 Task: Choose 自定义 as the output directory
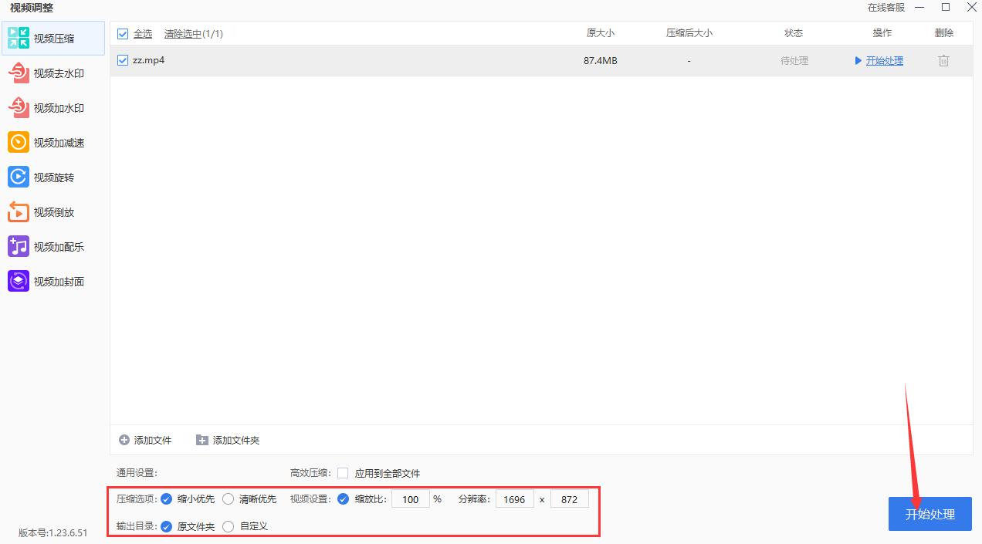point(229,525)
